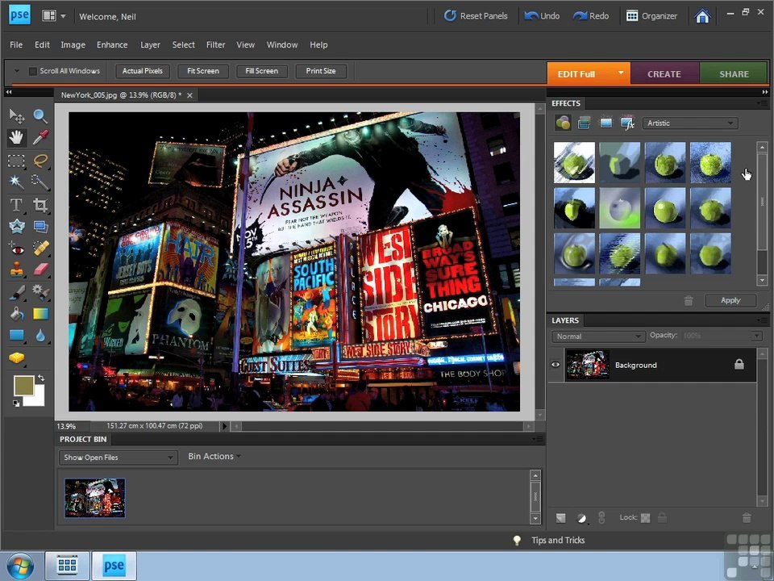Click the Print Size button
The image size is (774, 581).
321,71
